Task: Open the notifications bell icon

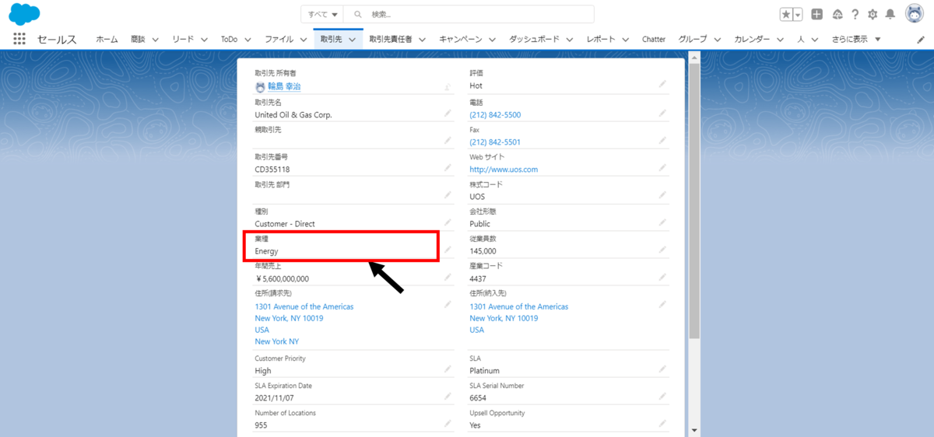Action: click(890, 14)
